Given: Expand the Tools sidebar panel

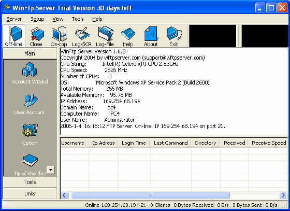Looking at the screenshot, I should tap(30, 182).
